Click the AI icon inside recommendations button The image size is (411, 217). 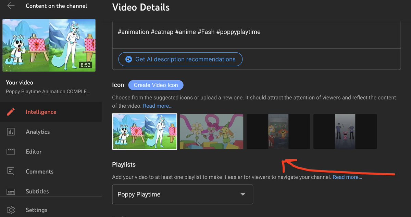[129, 59]
